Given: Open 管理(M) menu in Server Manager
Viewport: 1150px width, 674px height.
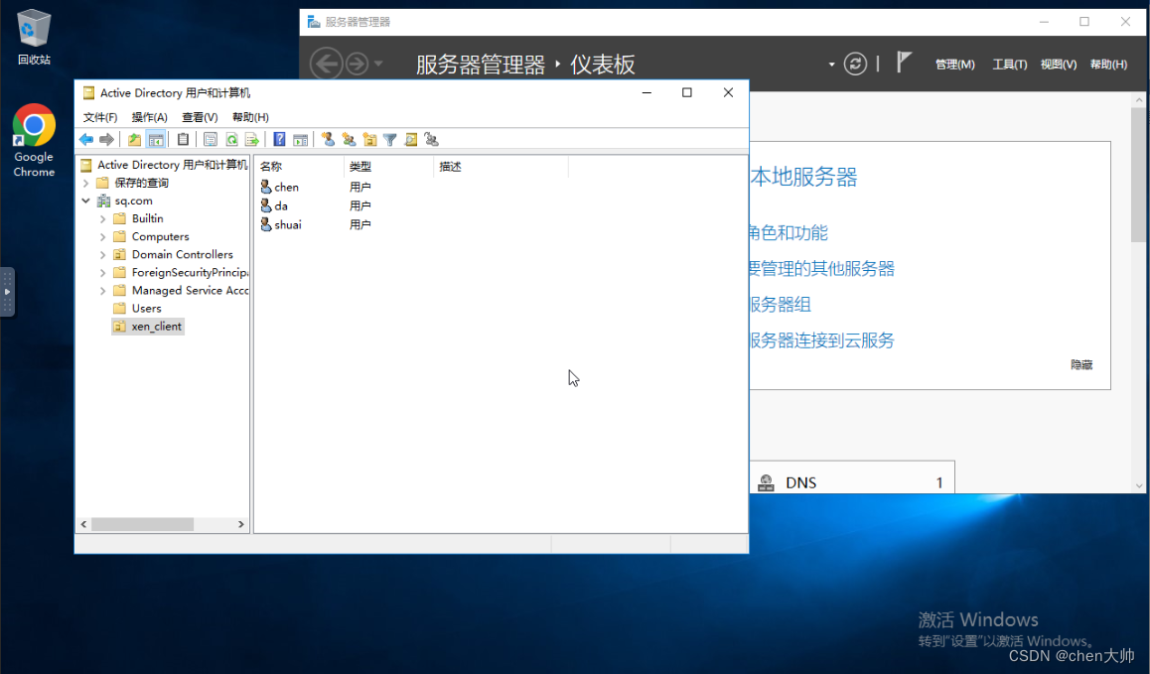Looking at the screenshot, I should click(955, 65).
